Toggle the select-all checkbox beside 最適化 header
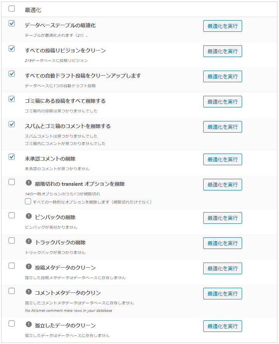 coord(12,9)
